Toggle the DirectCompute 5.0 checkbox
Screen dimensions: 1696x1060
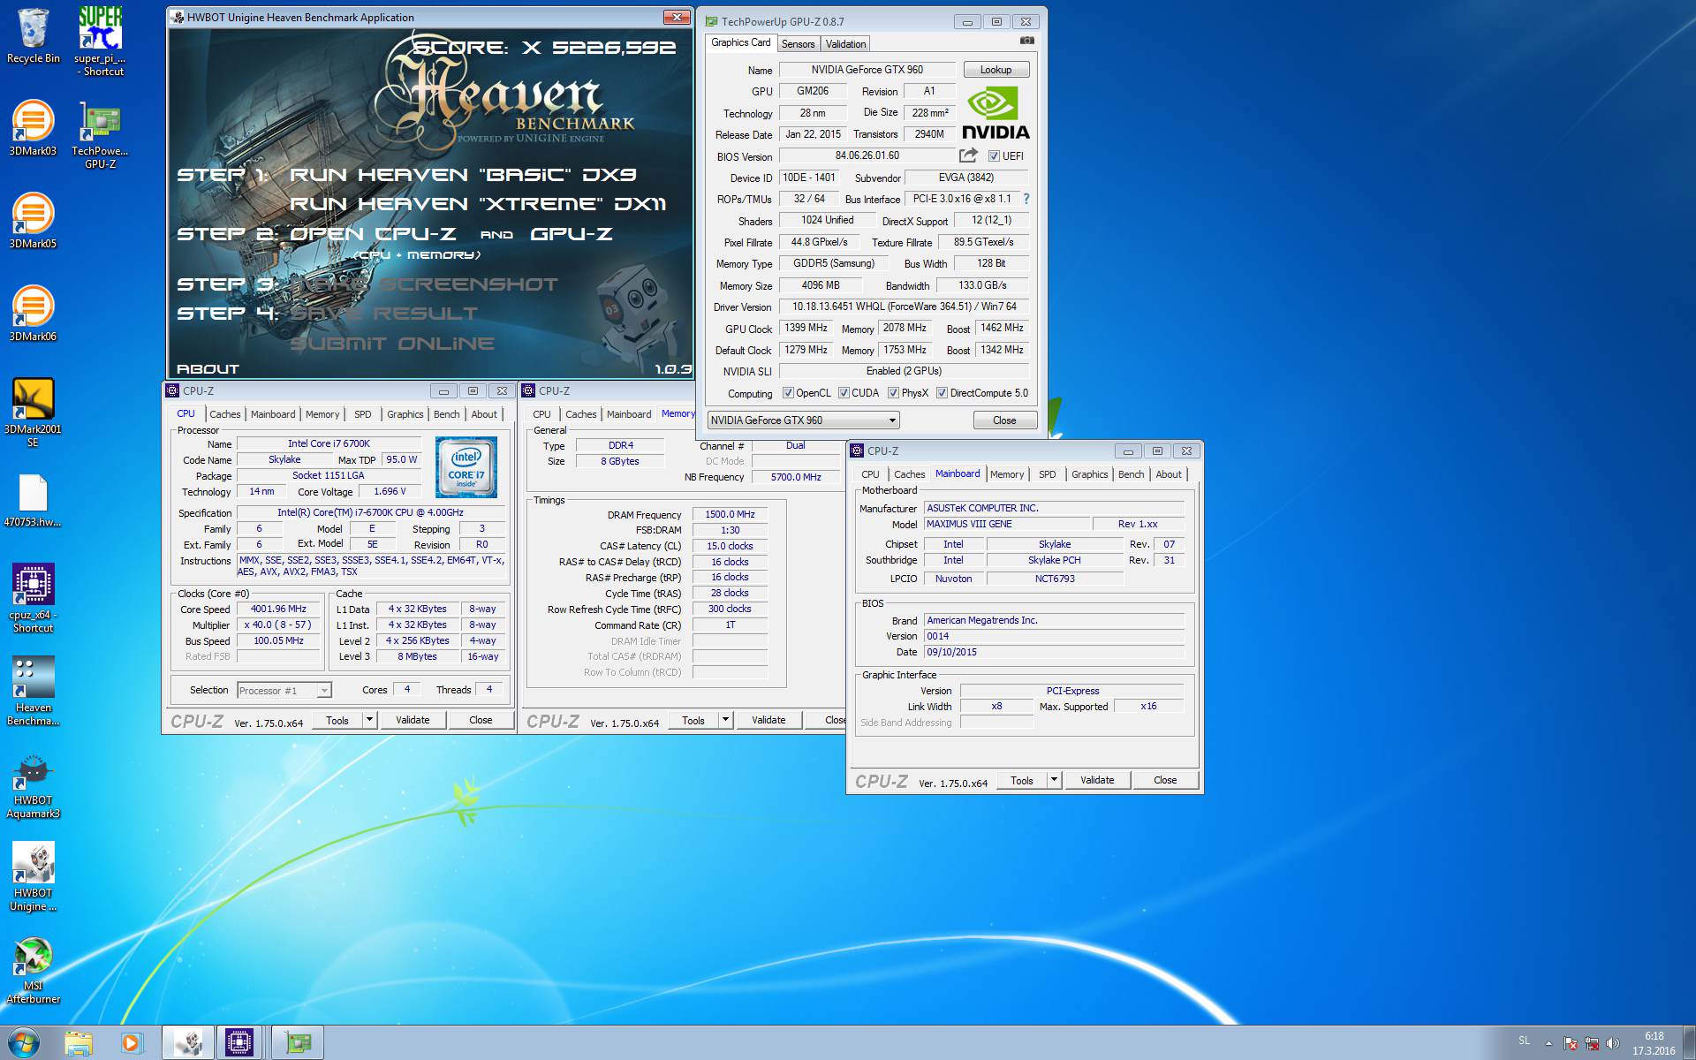942,393
